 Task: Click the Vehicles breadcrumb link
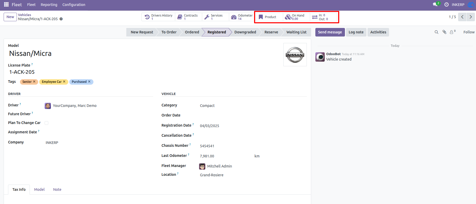tap(24, 15)
